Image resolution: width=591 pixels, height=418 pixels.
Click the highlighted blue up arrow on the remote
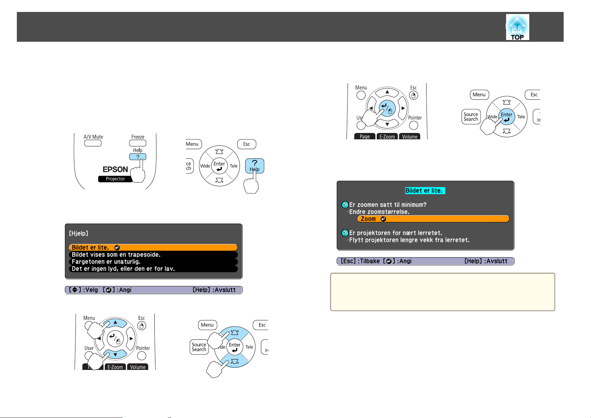[x=115, y=323]
